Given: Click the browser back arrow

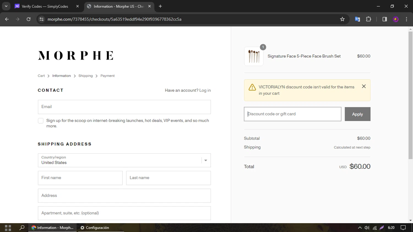Looking at the screenshot, I should (x=7, y=19).
